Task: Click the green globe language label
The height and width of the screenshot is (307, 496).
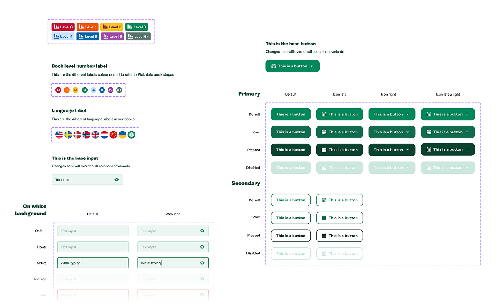Action: (x=131, y=135)
